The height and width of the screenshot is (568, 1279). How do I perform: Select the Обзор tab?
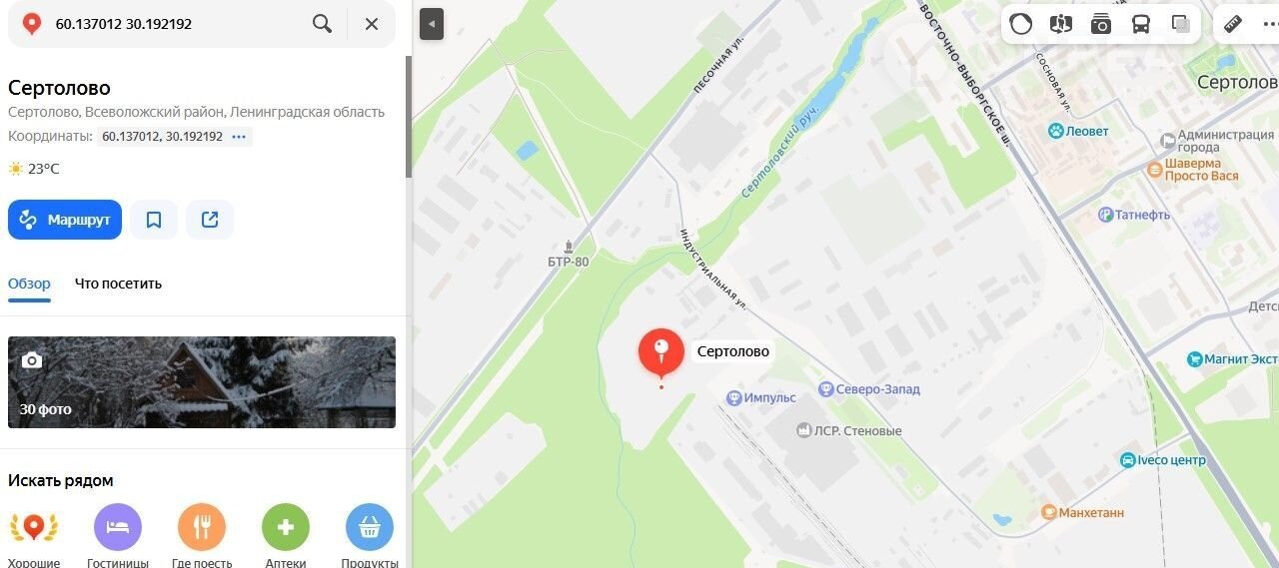coord(29,284)
